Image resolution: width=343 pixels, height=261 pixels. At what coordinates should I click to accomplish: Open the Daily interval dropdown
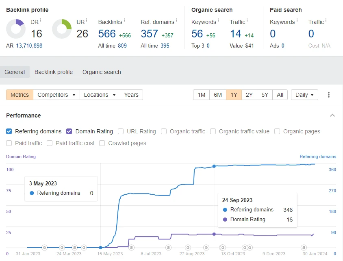point(304,95)
